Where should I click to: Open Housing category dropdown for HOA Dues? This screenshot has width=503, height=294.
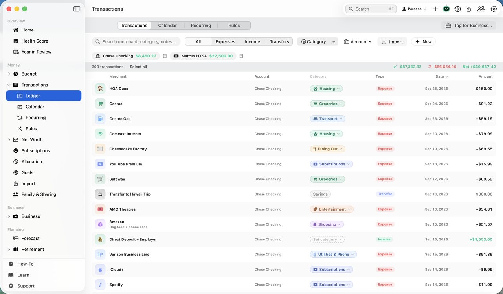pos(327,89)
